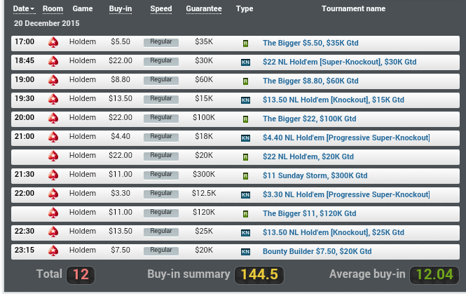Click the R type icon for The Bigger $8.80
466x294 pixels.
point(245,81)
